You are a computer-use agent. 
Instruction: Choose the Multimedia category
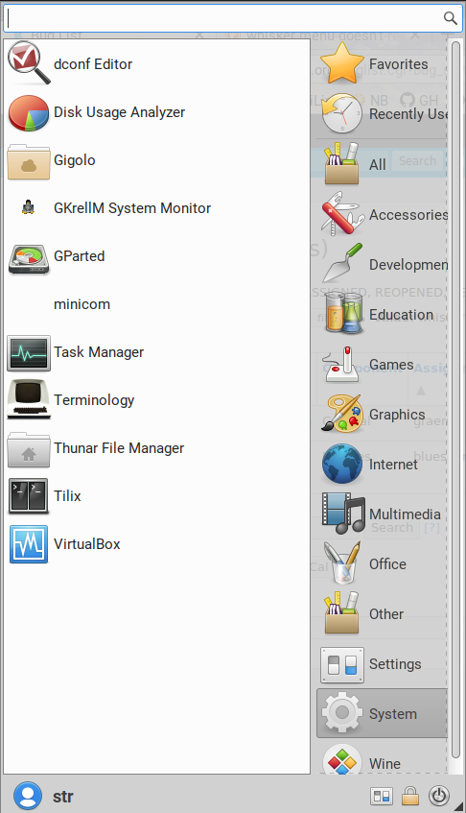(x=383, y=514)
